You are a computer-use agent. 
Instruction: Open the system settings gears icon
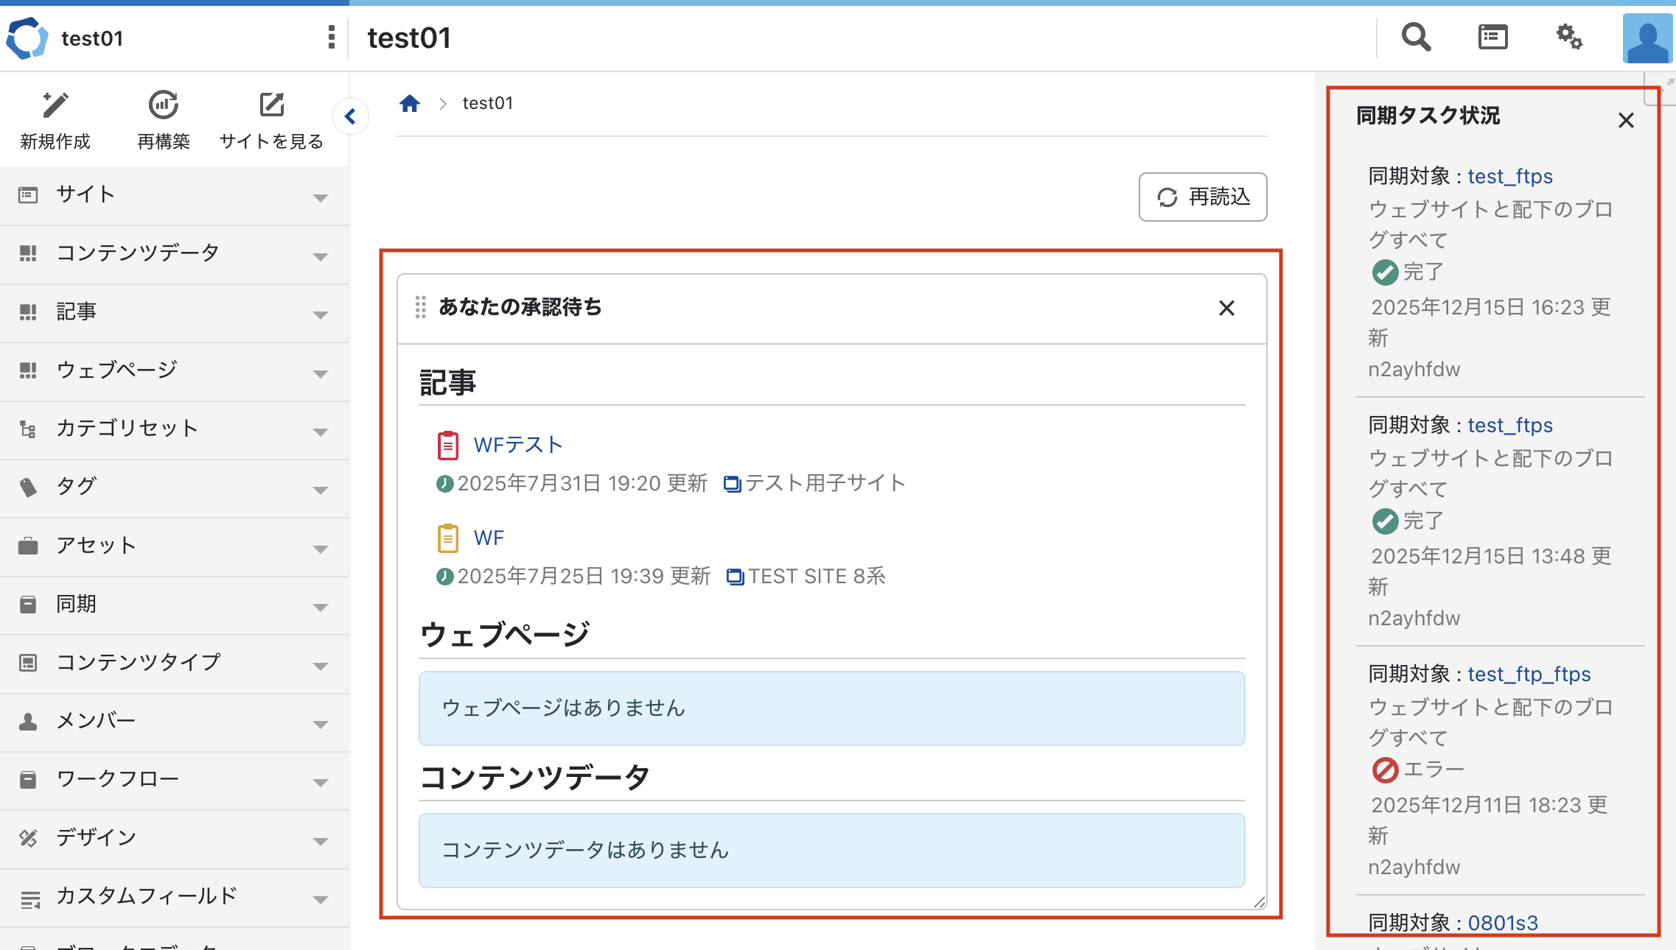pos(1569,37)
